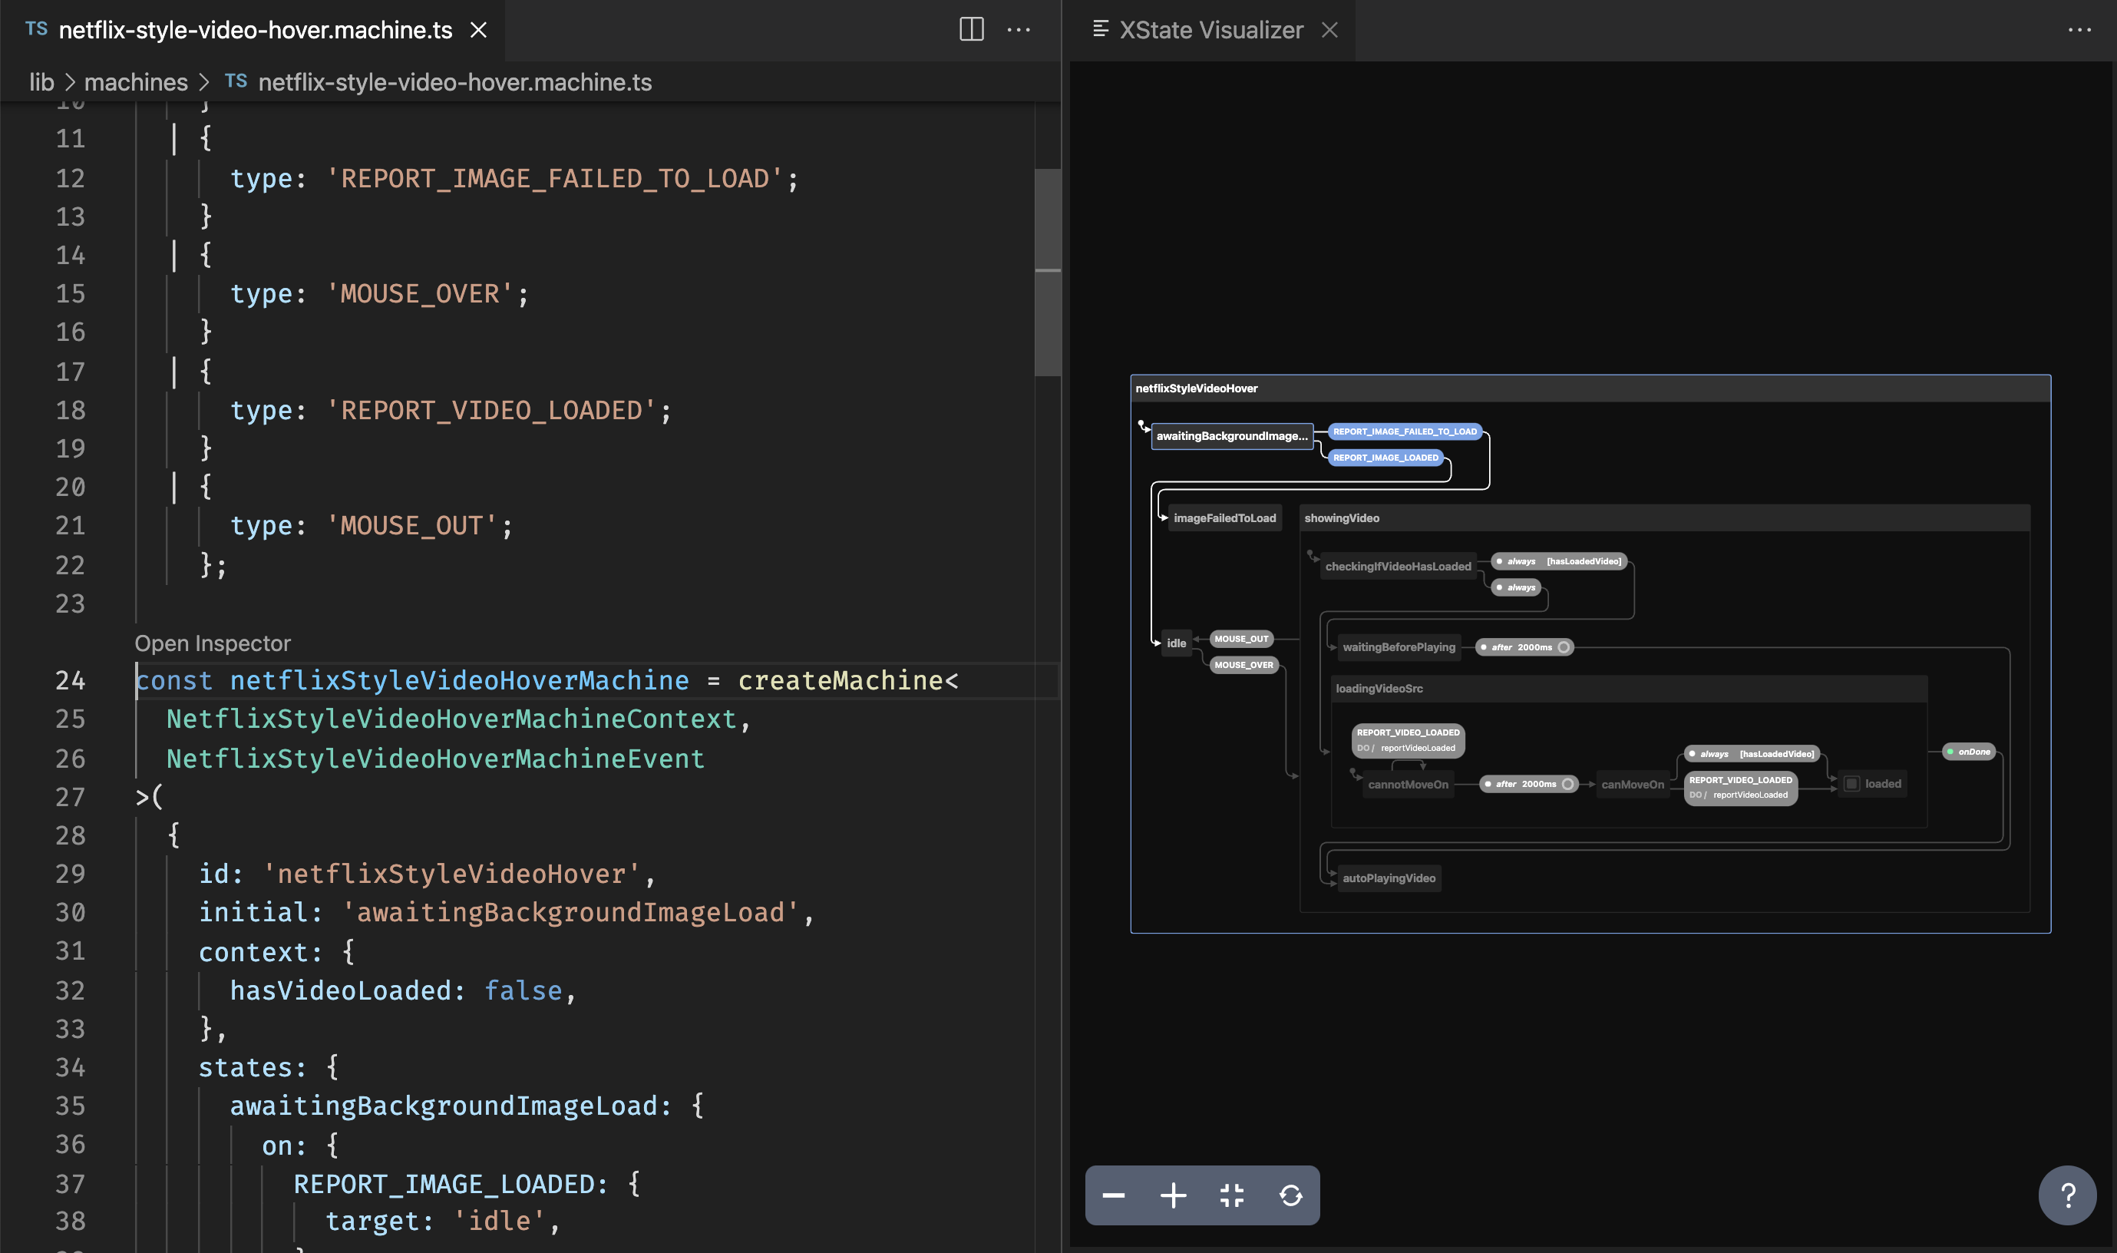The height and width of the screenshot is (1253, 2117).
Task: Close the XState Visualizer tab
Action: [1329, 31]
